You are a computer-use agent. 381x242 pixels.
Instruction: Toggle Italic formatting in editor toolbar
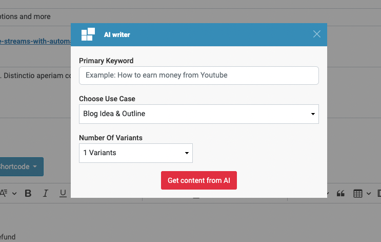point(46,193)
